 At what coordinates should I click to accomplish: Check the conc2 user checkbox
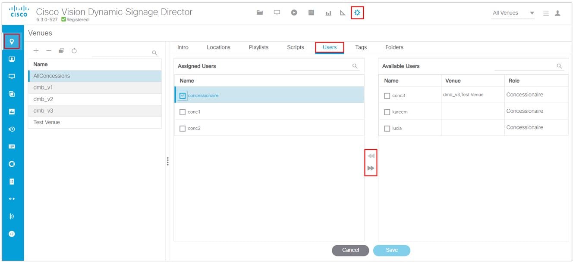tap(183, 128)
